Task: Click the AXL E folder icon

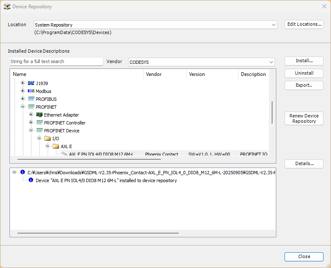Action: point(56,146)
